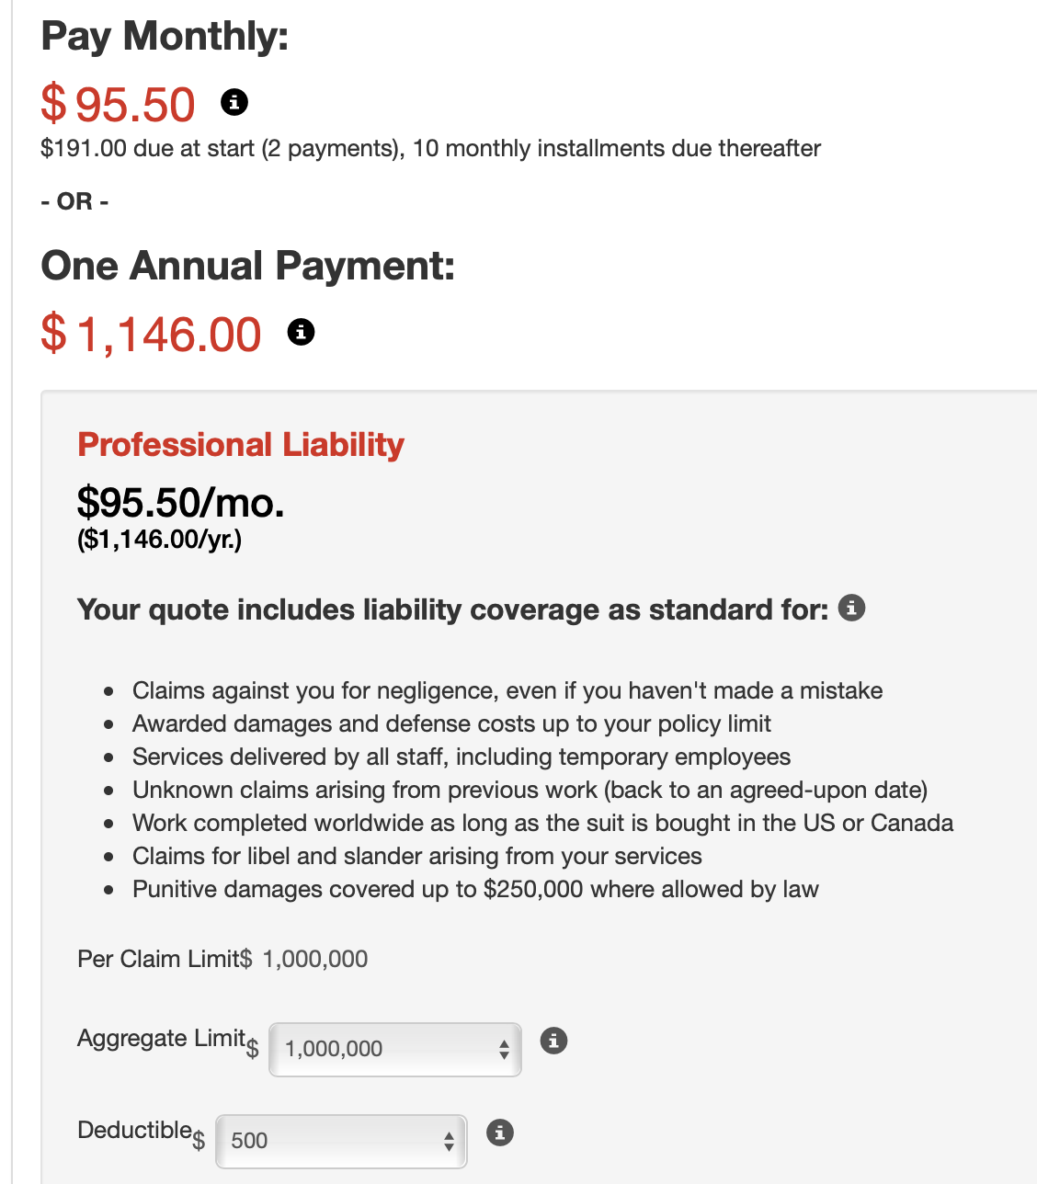Image resolution: width=1037 pixels, height=1184 pixels.
Task: Click the Per Claim Limit value 1,000,000
Action: click(315, 959)
